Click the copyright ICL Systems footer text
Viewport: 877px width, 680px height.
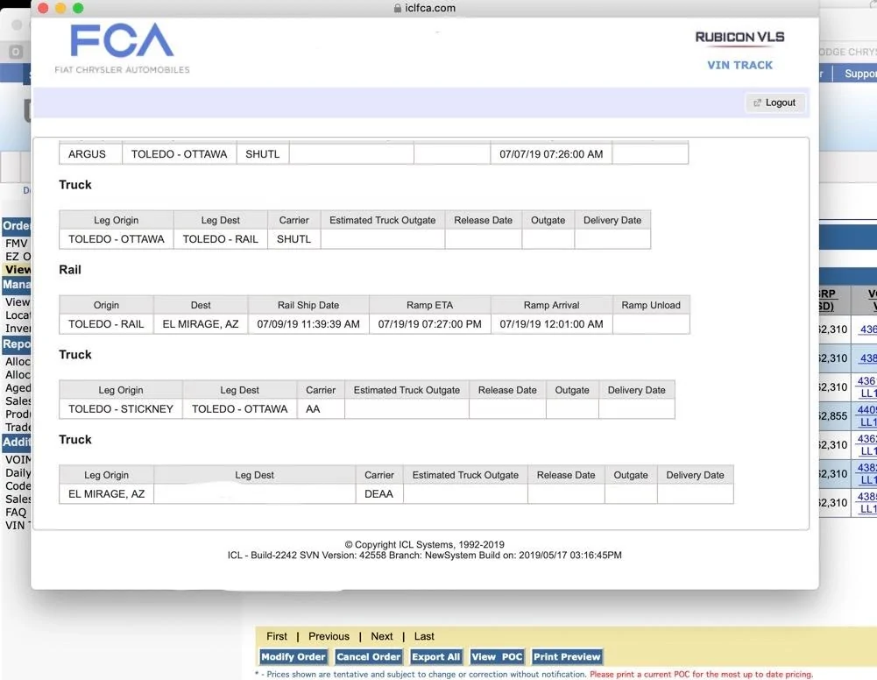[425, 544]
